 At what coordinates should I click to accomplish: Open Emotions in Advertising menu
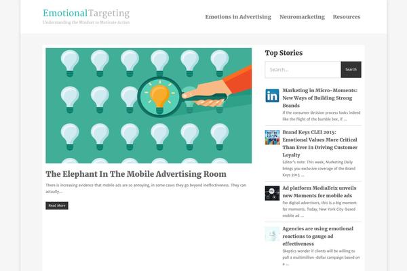[238, 17]
